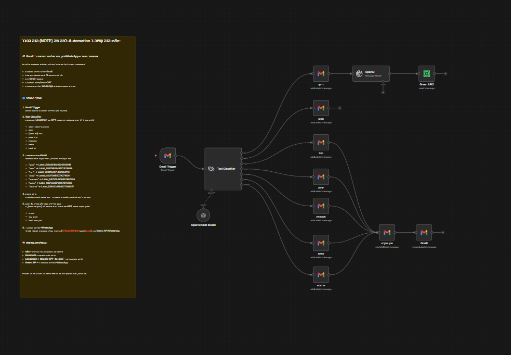This screenshot has width=511, height=355.
Task: Select the פרסומת Gmail node
Action: 321,275
